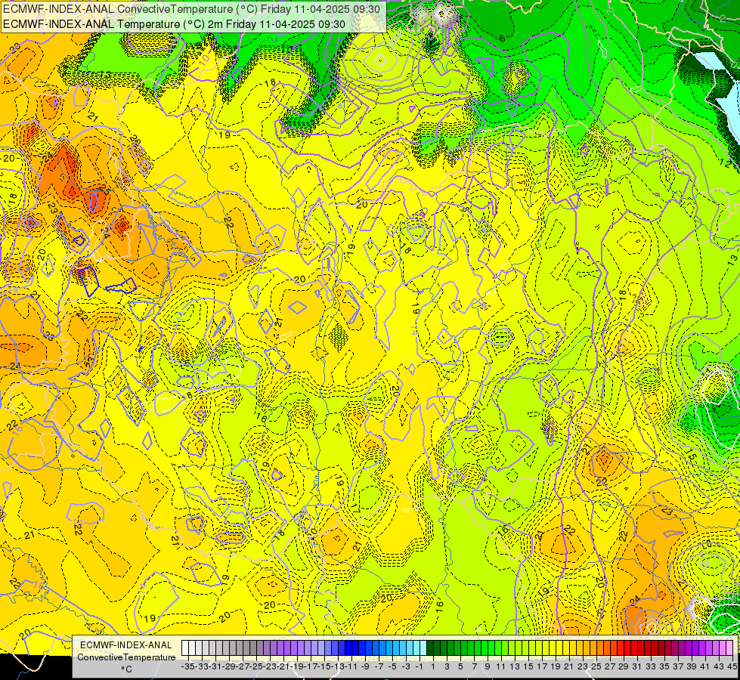Click the color scale label '39'
The height and width of the screenshot is (680, 740).
(x=692, y=667)
